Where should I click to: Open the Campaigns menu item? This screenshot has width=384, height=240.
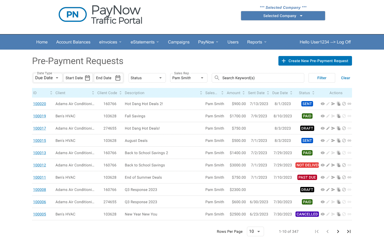pos(179,42)
